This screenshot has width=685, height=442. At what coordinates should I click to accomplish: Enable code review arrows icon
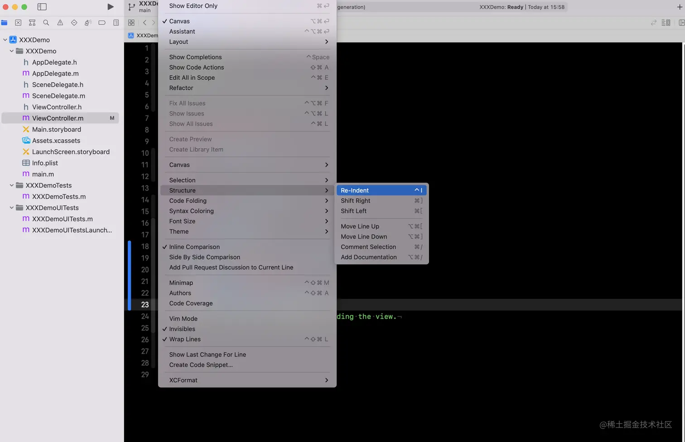coord(653,23)
